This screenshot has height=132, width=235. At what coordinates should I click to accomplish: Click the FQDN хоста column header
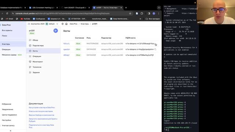coord(130,38)
